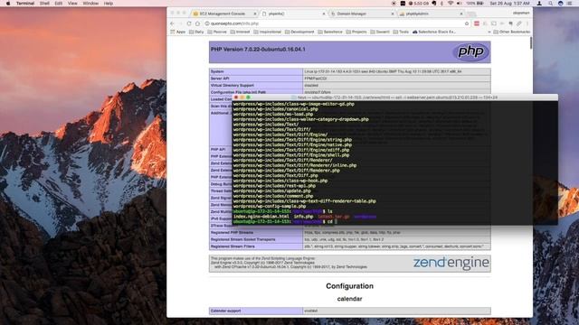
Task: Open the Shell menu
Action: click(44, 4)
